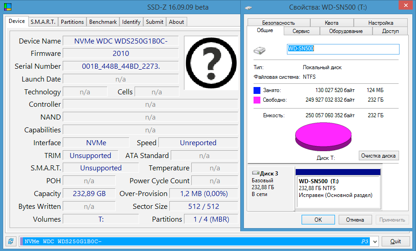This screenshot has width=416, height=251.
Task: Switch to the Оборудование tab
Action: pos(346,31)
